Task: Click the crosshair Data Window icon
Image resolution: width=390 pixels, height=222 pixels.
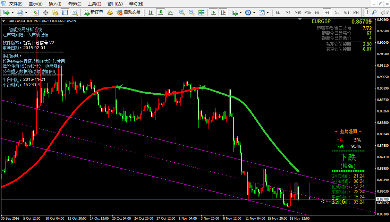Action: click(x=45, y=12)
